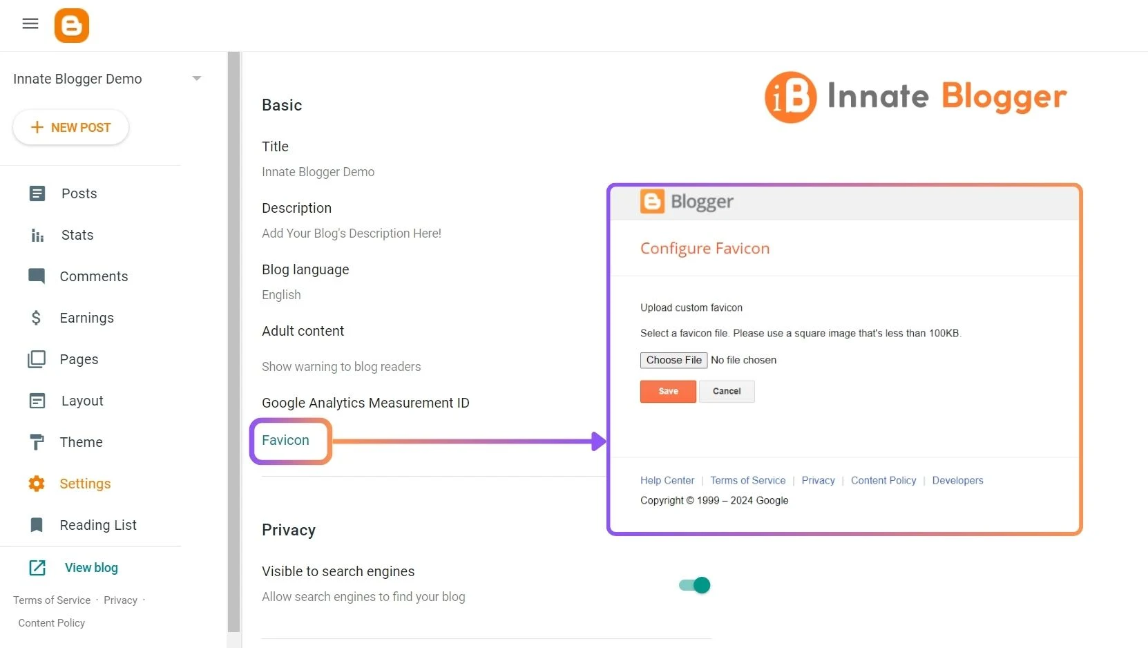Viewport: 1148px width, 648px height.
Task: Click the View blog link
Action: [x=91, y=568]
